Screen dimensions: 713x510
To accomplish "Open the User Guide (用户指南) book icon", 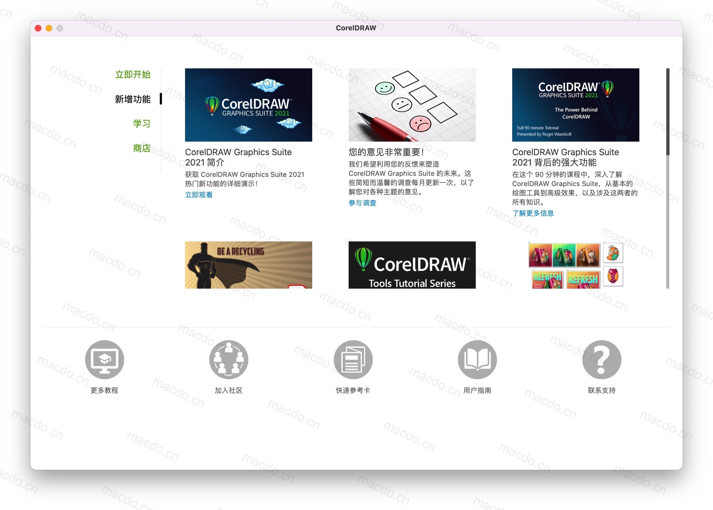I will (x=477, y=359).
